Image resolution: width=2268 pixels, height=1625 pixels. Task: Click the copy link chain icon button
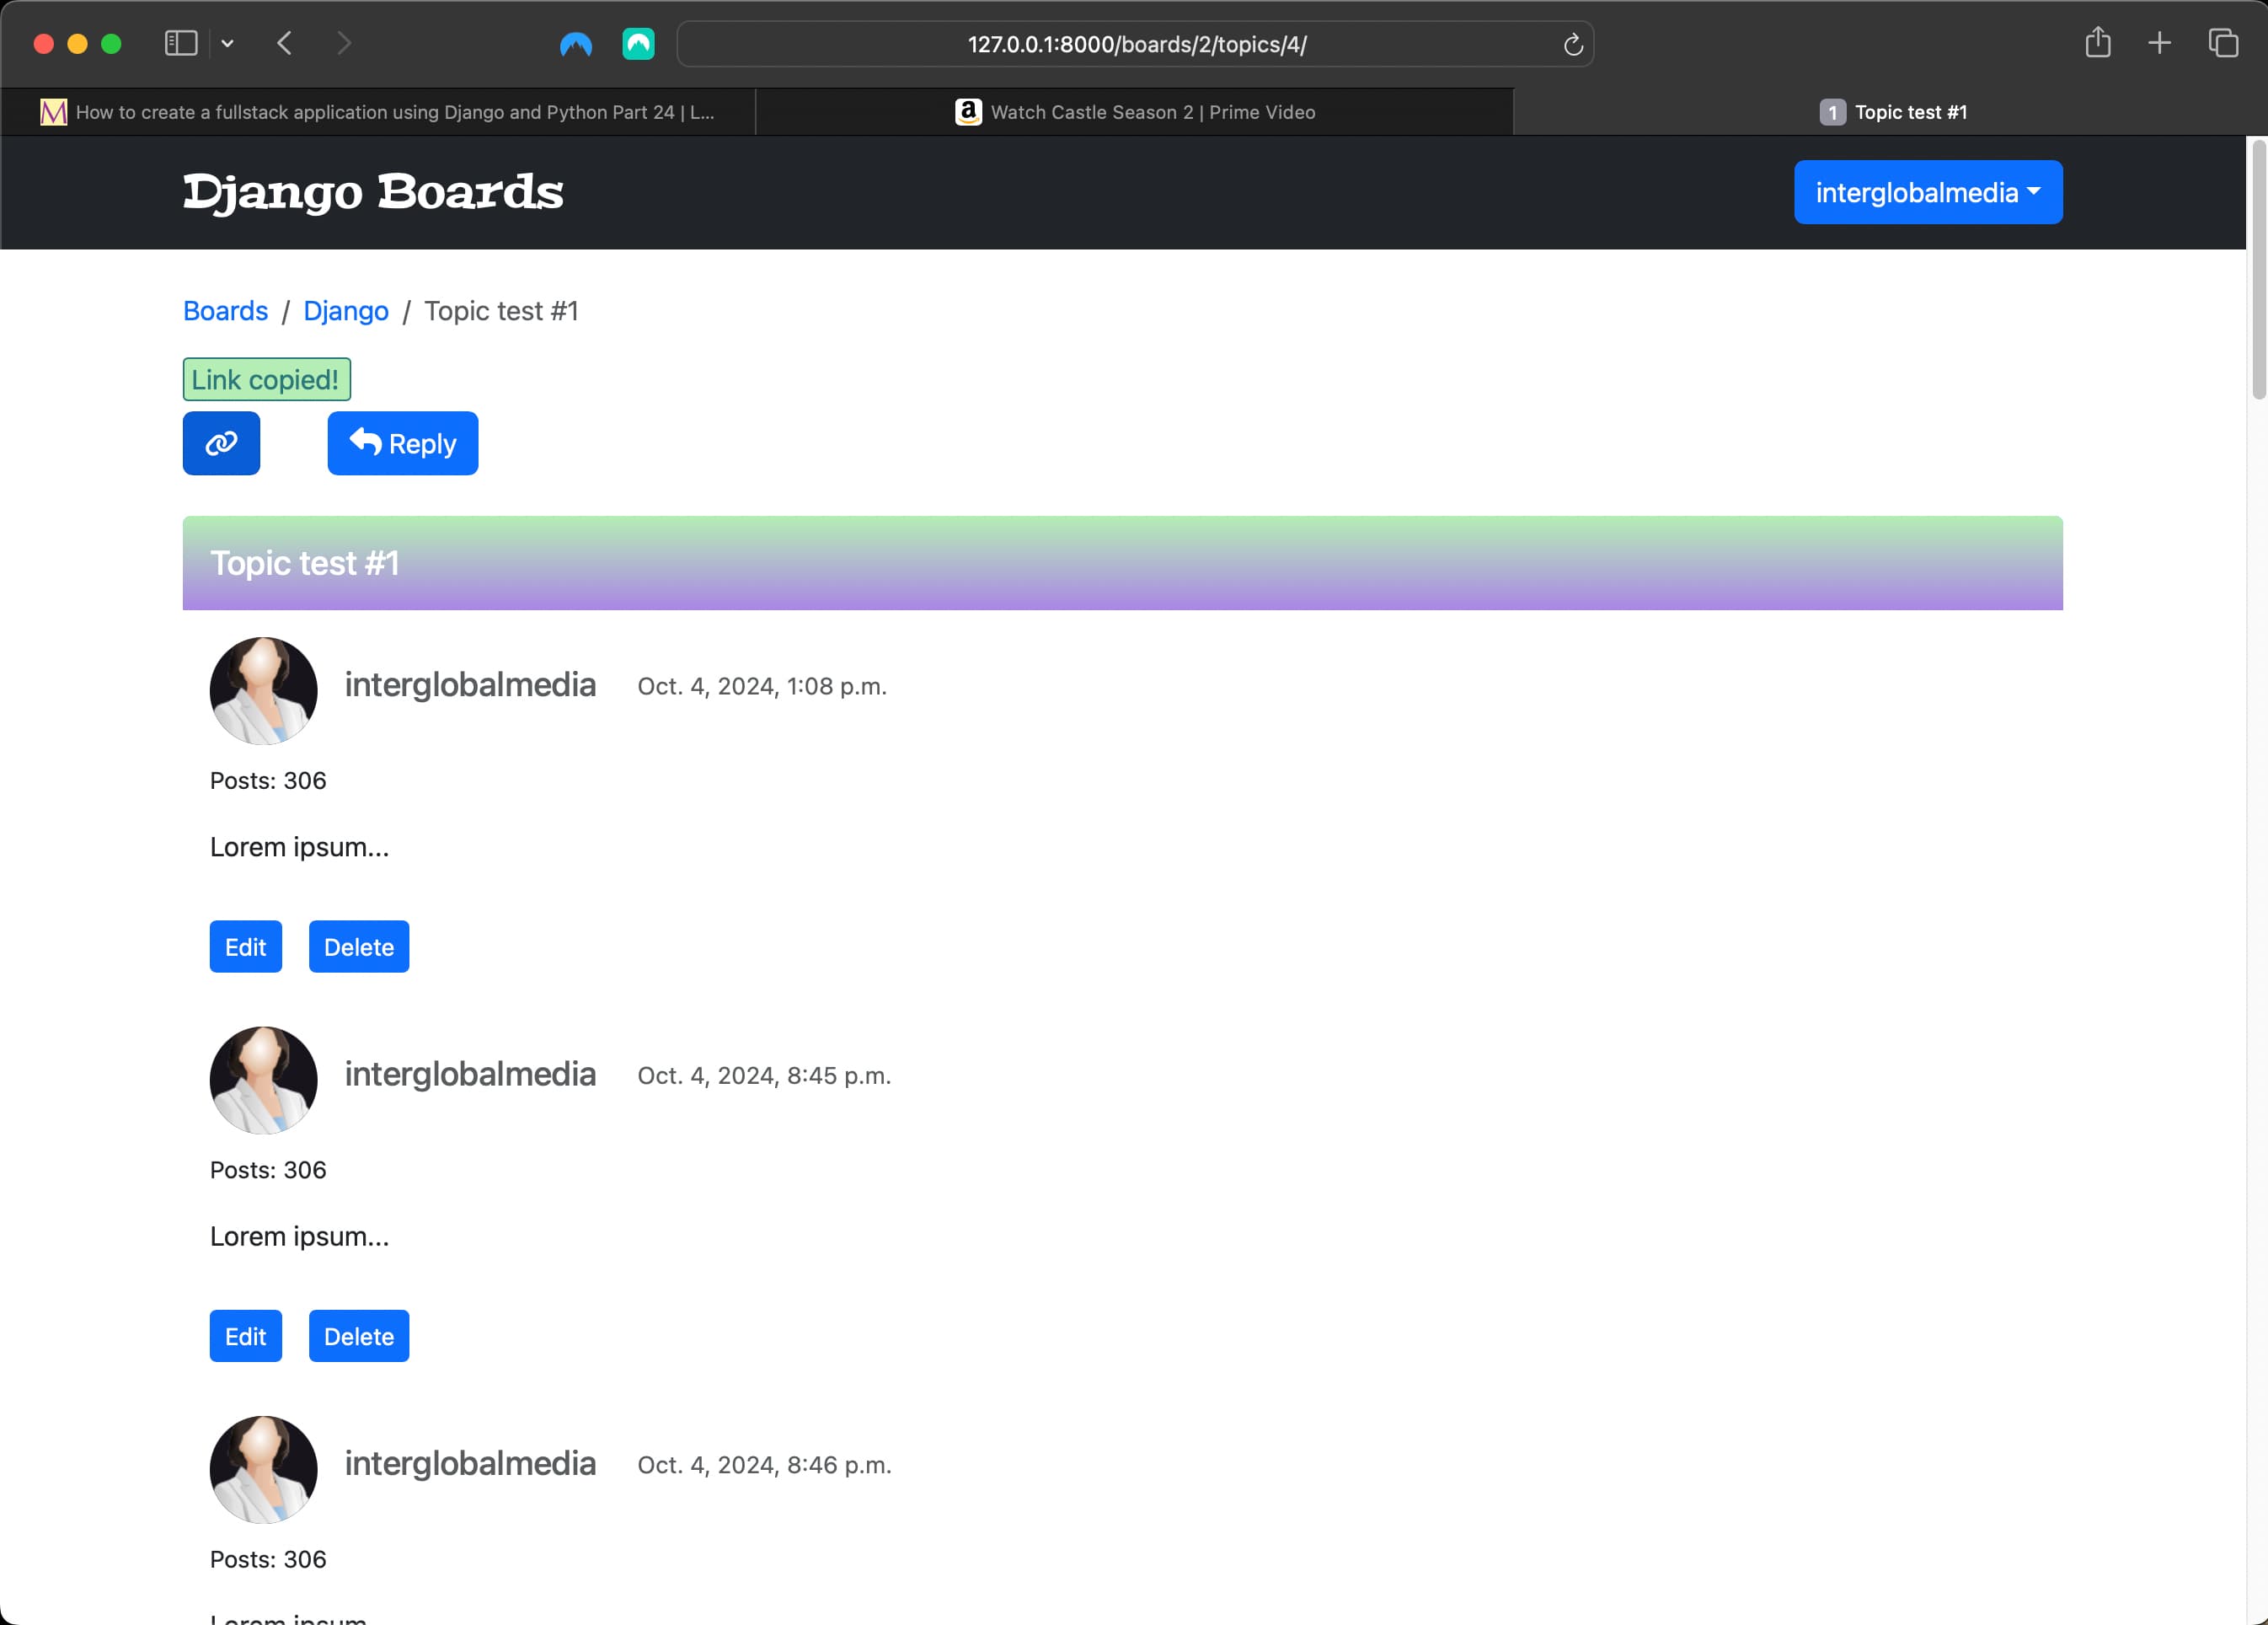221,443
